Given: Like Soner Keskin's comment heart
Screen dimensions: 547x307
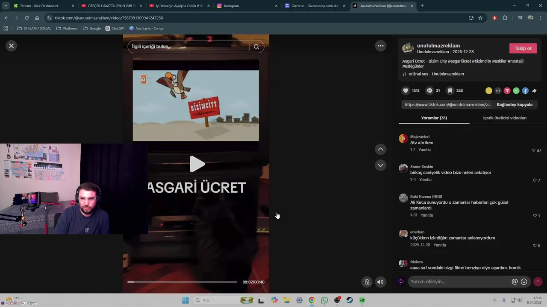Looking at the screenshot, I should pyautogui.click(x=534, y=180).
